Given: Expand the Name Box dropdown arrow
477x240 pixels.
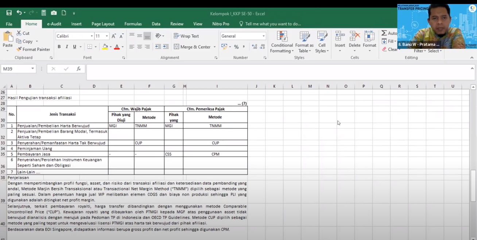Looking at the screenshot, I should pyautogui.click(x=32, y=69).
